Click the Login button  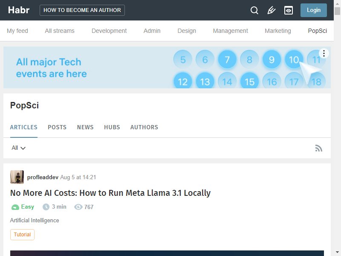click(x=314, y=10)
